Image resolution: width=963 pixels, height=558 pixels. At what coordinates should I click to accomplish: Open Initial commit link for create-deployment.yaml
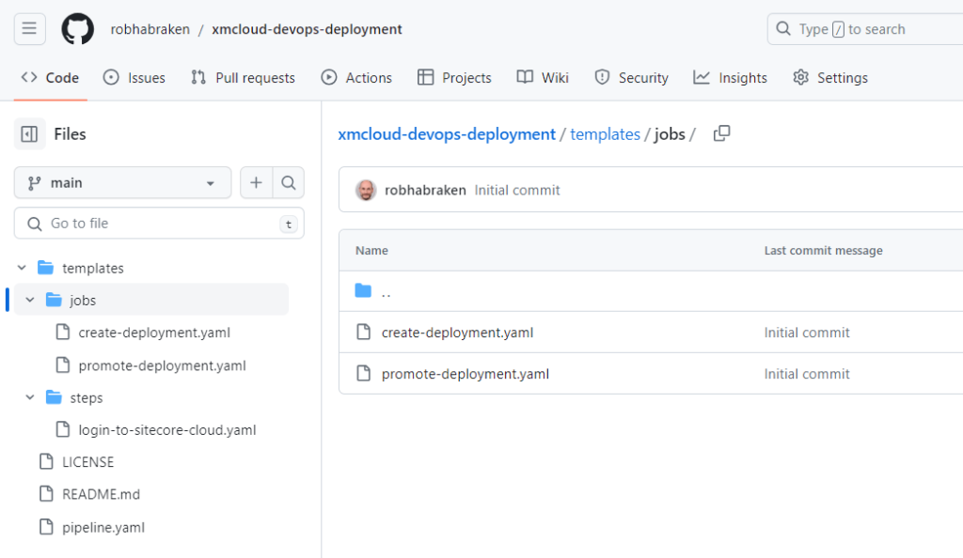(x=806, y=333)
